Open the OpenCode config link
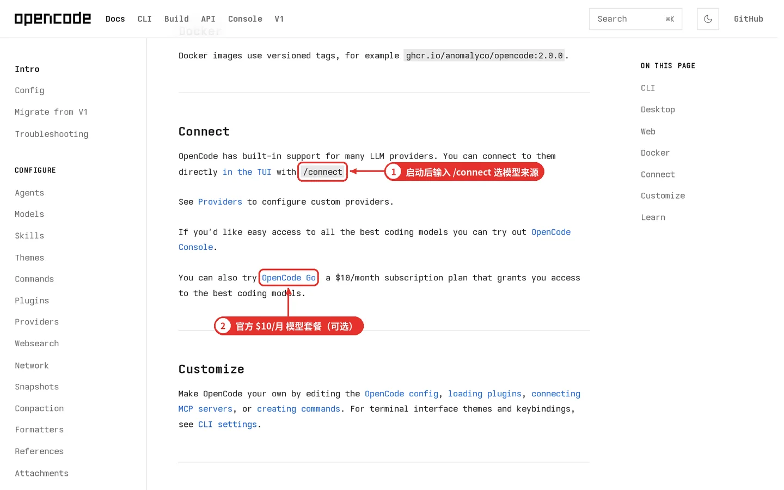Viewport: 784px width, 490px height. [x=401, y=394]
